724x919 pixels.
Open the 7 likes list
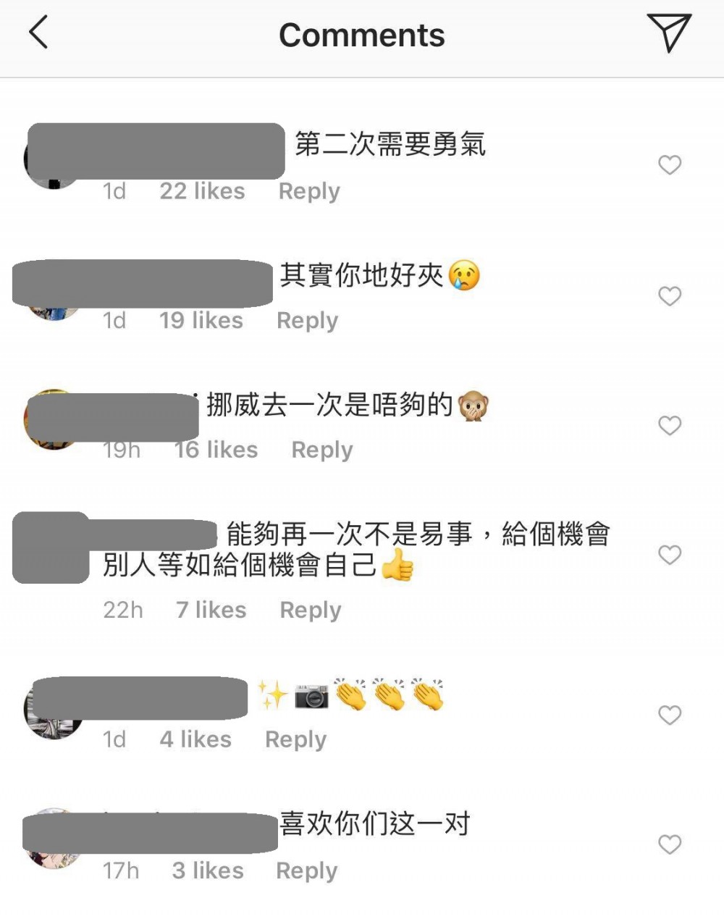pos(211,610)
